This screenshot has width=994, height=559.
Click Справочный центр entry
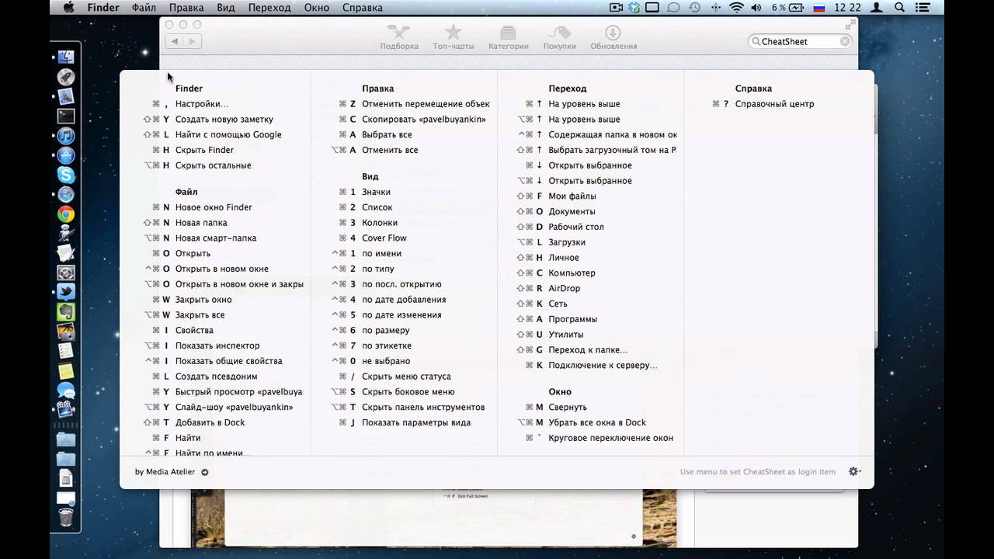point(774,104)
